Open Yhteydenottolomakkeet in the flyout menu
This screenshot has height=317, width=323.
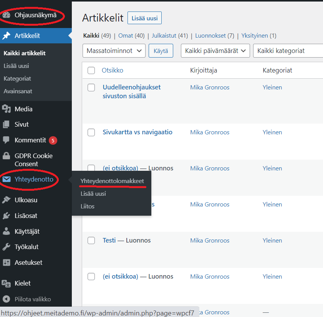coord(112,181)
